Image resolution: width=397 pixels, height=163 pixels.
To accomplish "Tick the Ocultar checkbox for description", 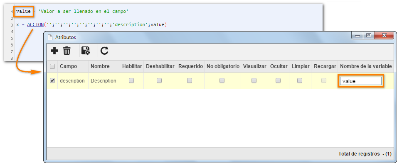I will [278, 80].
